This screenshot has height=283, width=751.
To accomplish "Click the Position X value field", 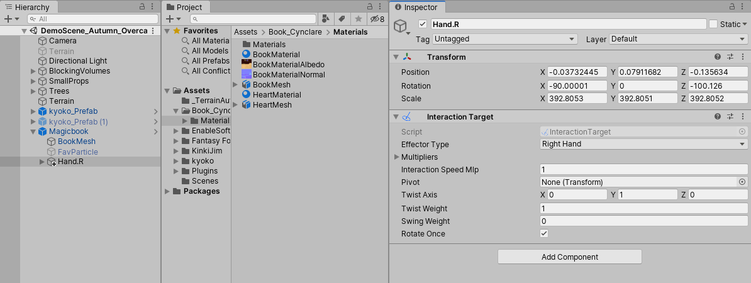I will click(x=577, y=72).
